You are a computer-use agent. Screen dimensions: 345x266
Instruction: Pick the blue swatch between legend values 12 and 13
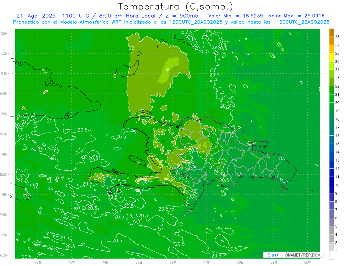click(331, 164)
